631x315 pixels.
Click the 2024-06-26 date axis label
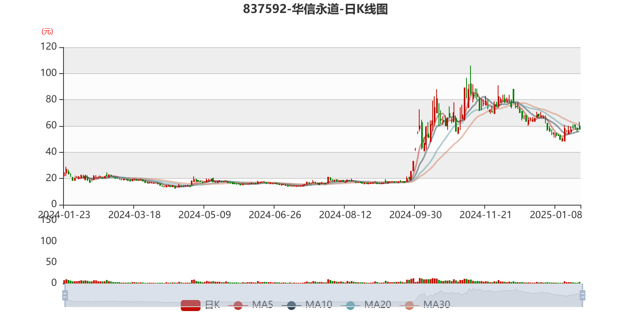pos(275,215)
